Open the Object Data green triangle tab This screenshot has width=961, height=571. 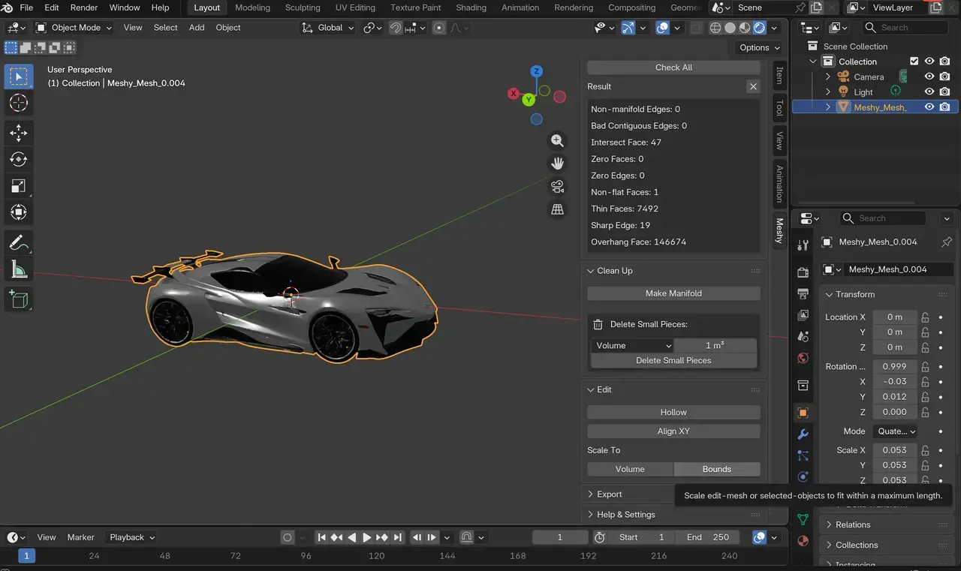[803, 519]
